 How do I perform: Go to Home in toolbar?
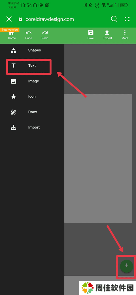tap(12, 35)
